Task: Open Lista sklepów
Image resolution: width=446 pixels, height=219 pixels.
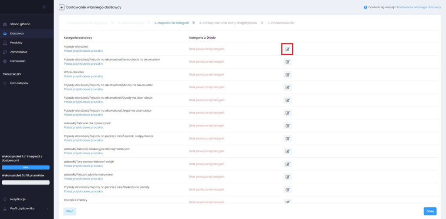Action: tap(19, 83)
